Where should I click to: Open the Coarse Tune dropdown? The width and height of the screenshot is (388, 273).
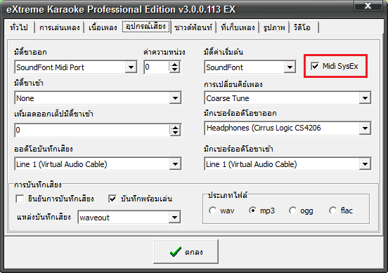[x=365, y=98]
